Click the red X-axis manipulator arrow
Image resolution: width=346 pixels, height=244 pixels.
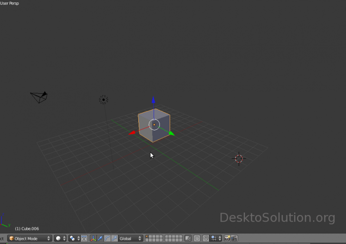pos(132,133)
